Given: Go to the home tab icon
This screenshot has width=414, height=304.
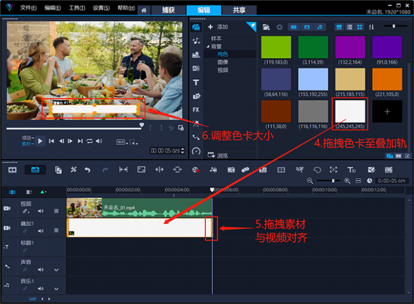Looking at the screenshot, I should coord(144,10).
